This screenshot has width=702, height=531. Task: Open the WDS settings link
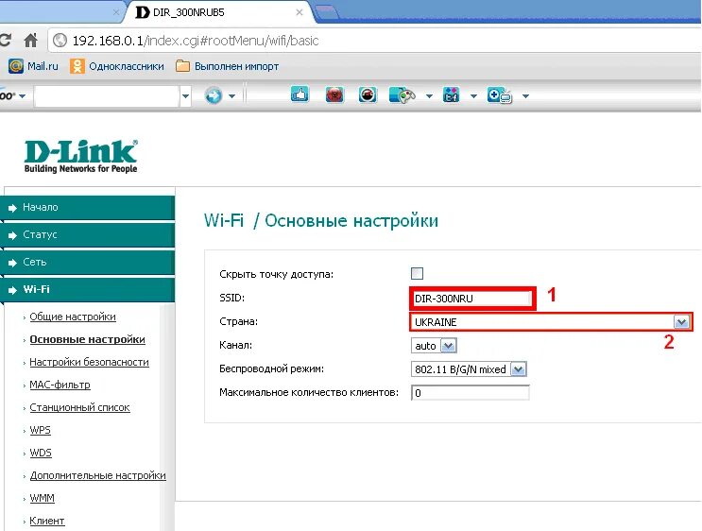pos(41,453)
